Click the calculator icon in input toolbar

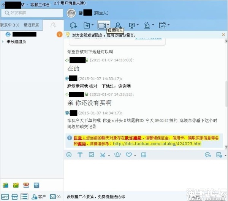coord(144,155)
